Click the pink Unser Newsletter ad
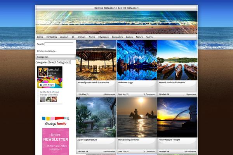The width and height of the screenshot is (233, 155). pos(56,141)
